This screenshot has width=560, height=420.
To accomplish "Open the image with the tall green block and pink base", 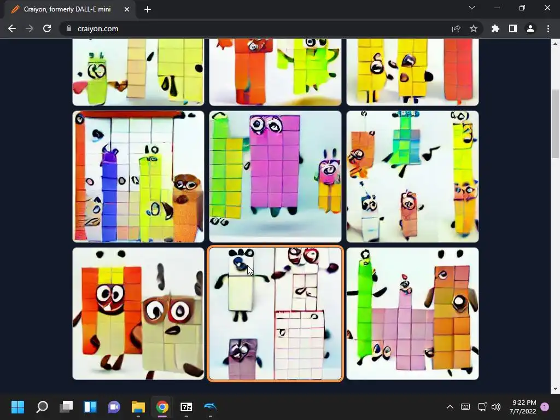I will pos(412,313).
